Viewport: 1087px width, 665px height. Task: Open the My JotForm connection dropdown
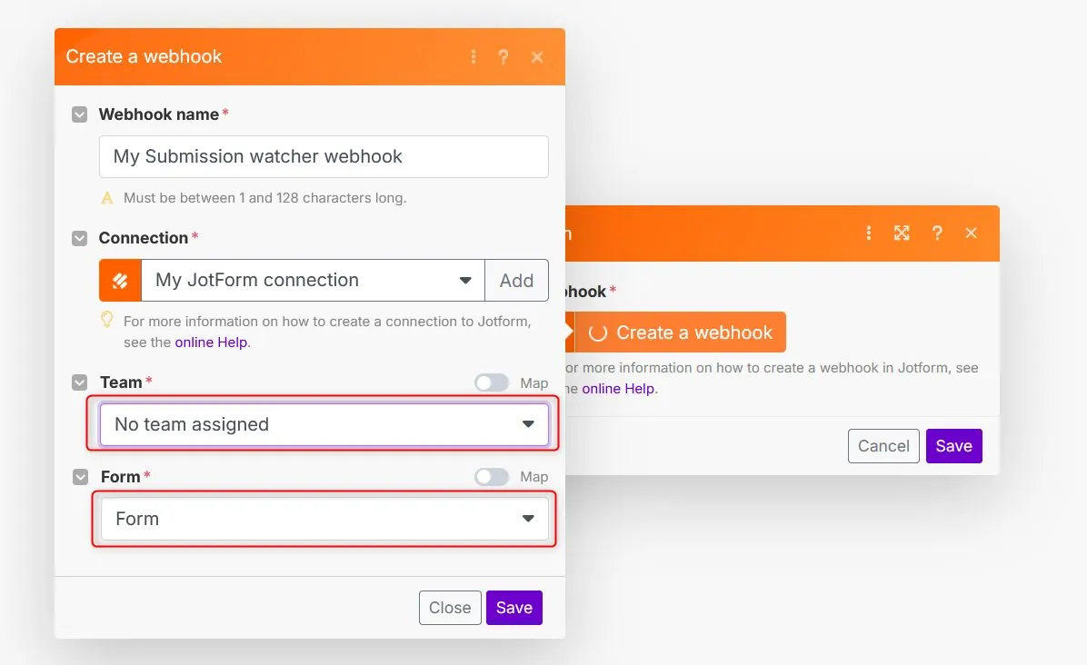313,281
